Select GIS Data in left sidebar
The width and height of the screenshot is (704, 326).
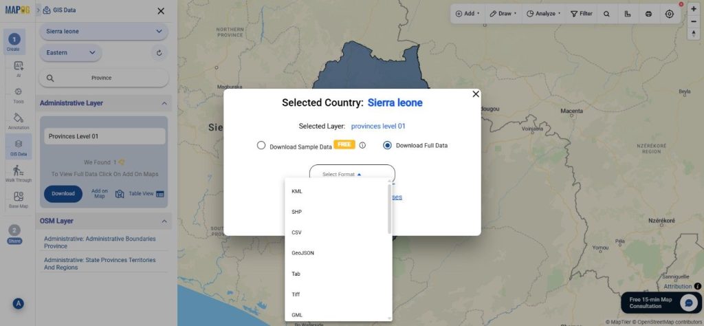(x=19, y=147)
